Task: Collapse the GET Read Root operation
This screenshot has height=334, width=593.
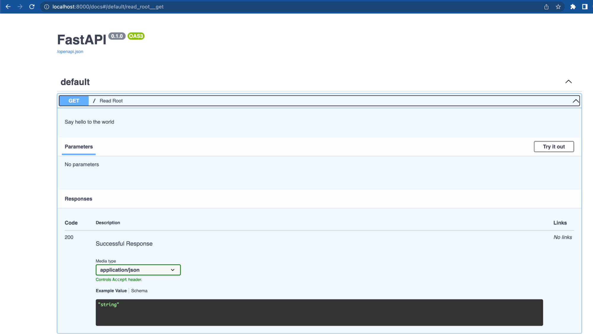Action: click(575, 101)
